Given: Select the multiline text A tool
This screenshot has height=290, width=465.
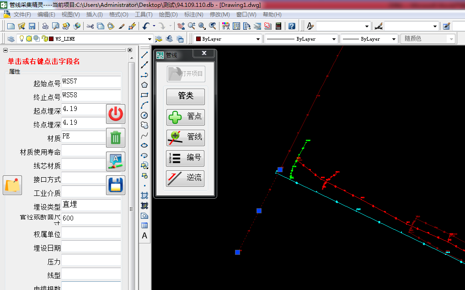Looking at the screenshot, I should point(144,236).
